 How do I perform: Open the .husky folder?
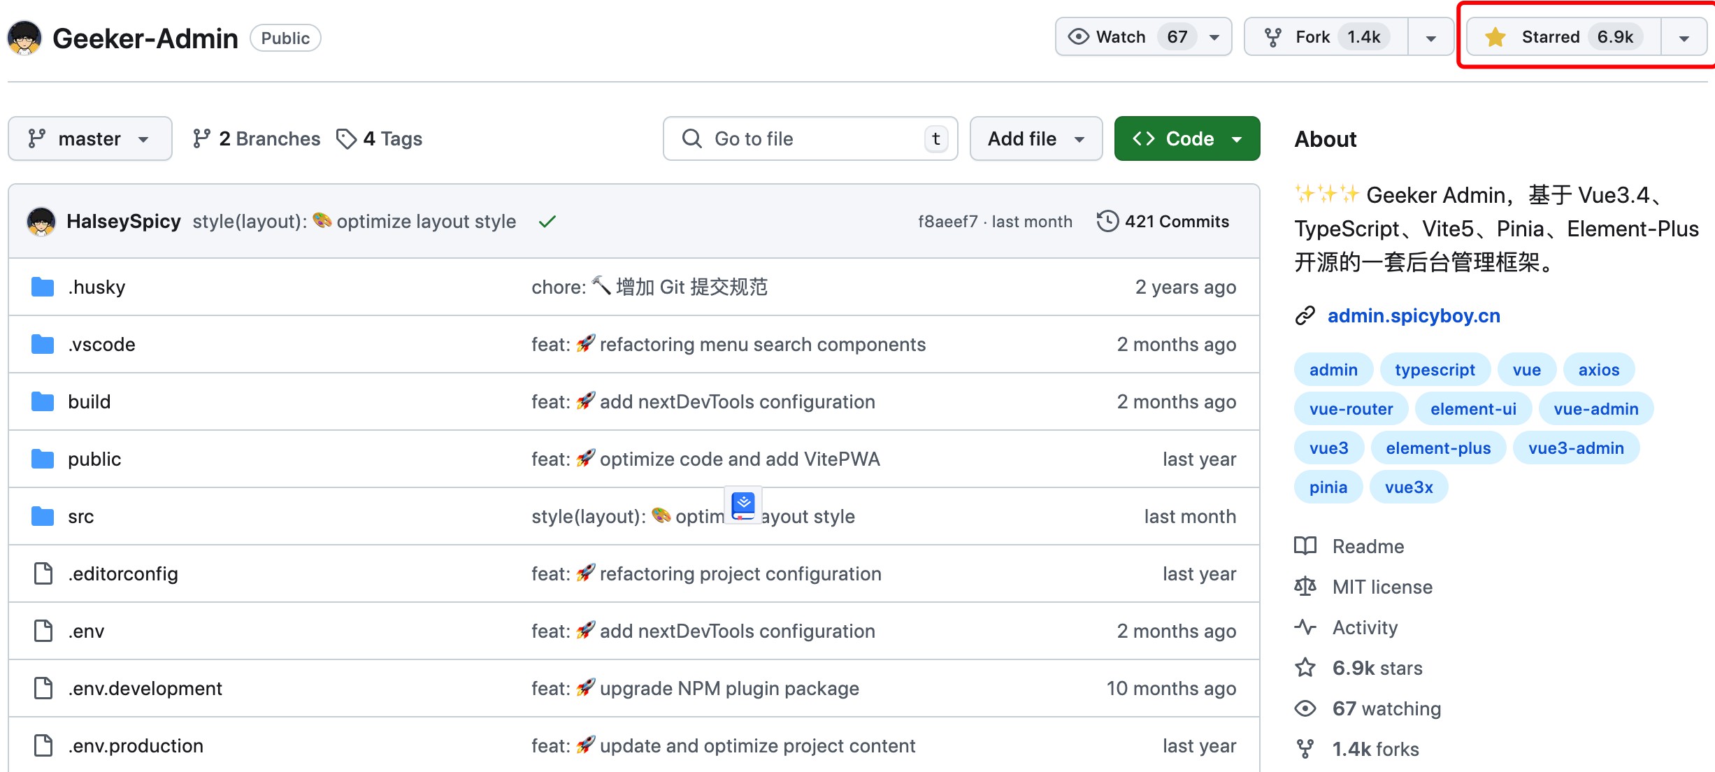(x=96, y=287)
